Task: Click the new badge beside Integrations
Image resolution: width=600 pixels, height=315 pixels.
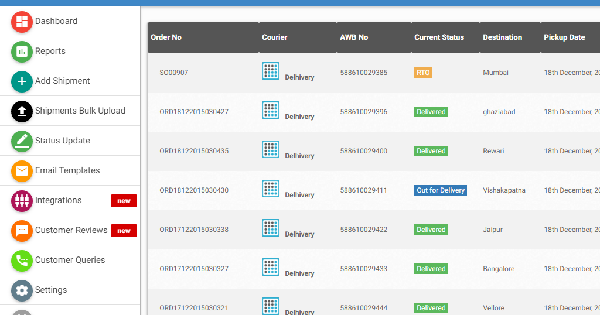Action: pos(124,201)
